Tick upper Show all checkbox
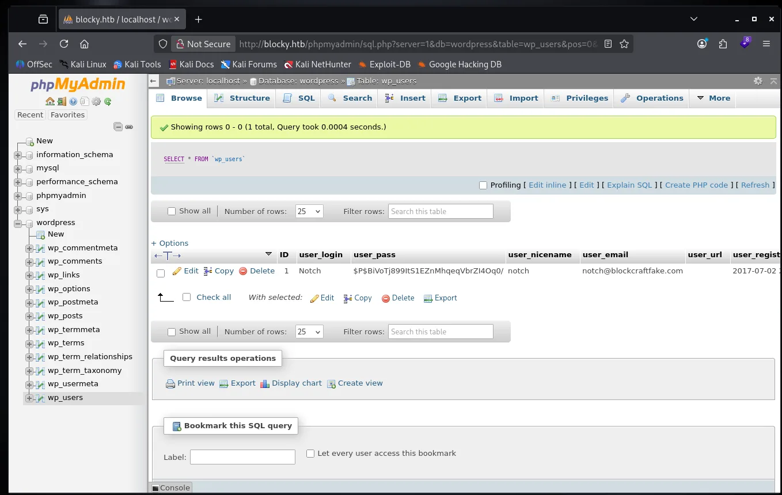The width and height of the screenshot is (782, 495). (172, 211)
